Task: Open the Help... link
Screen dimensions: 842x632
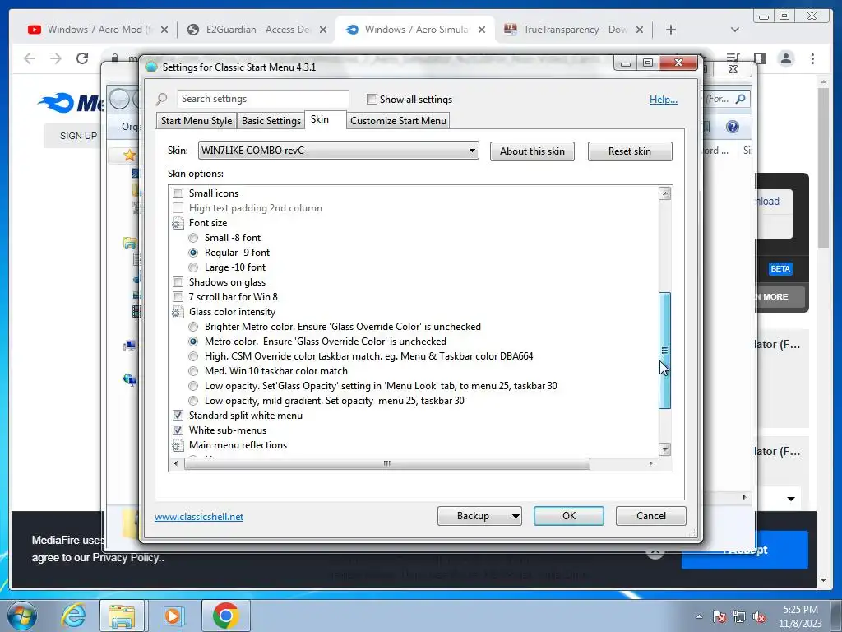Action: (x=664, y=100)
